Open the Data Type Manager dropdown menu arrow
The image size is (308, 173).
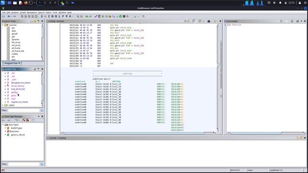[38, 116]
